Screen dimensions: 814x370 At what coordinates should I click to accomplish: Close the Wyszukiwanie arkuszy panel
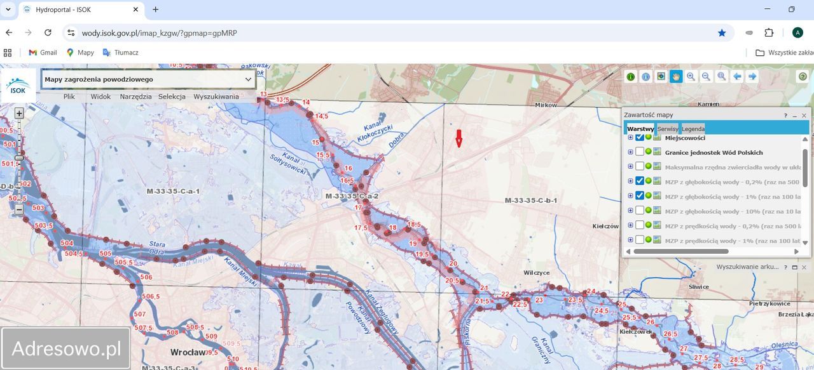(804, 268)
